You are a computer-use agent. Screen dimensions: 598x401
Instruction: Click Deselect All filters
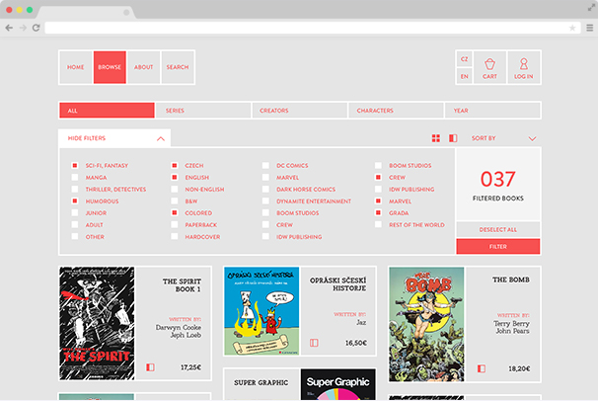(497, 229)
